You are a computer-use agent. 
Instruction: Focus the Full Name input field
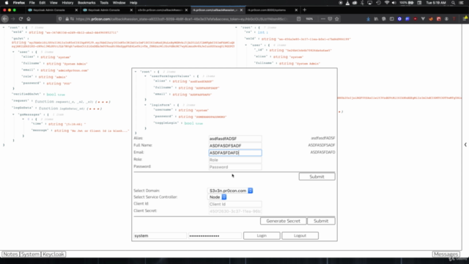[x=235, y=146]
